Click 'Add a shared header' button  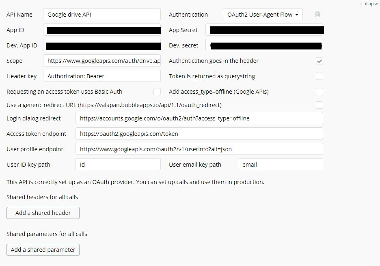[x=43, y=213]
